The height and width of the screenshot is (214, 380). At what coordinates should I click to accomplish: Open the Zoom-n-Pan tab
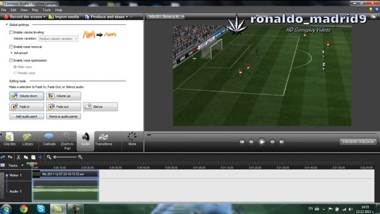pyautogui.click(x=67, y=141)
